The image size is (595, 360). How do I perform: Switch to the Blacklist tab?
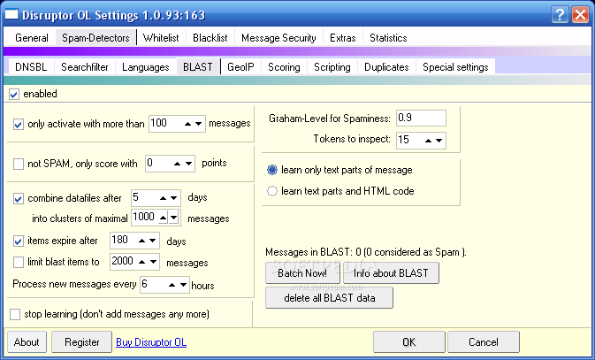coord(210,38)
